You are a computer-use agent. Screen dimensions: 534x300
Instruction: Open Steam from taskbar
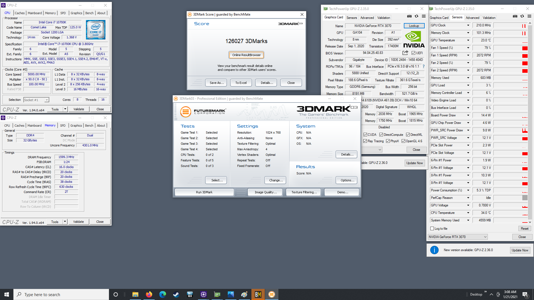click(x=176, y=294)
